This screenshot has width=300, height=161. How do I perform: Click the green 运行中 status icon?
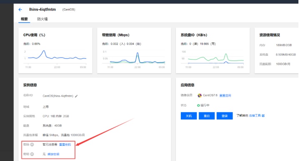pyautogui.click(x=198, y=105)
